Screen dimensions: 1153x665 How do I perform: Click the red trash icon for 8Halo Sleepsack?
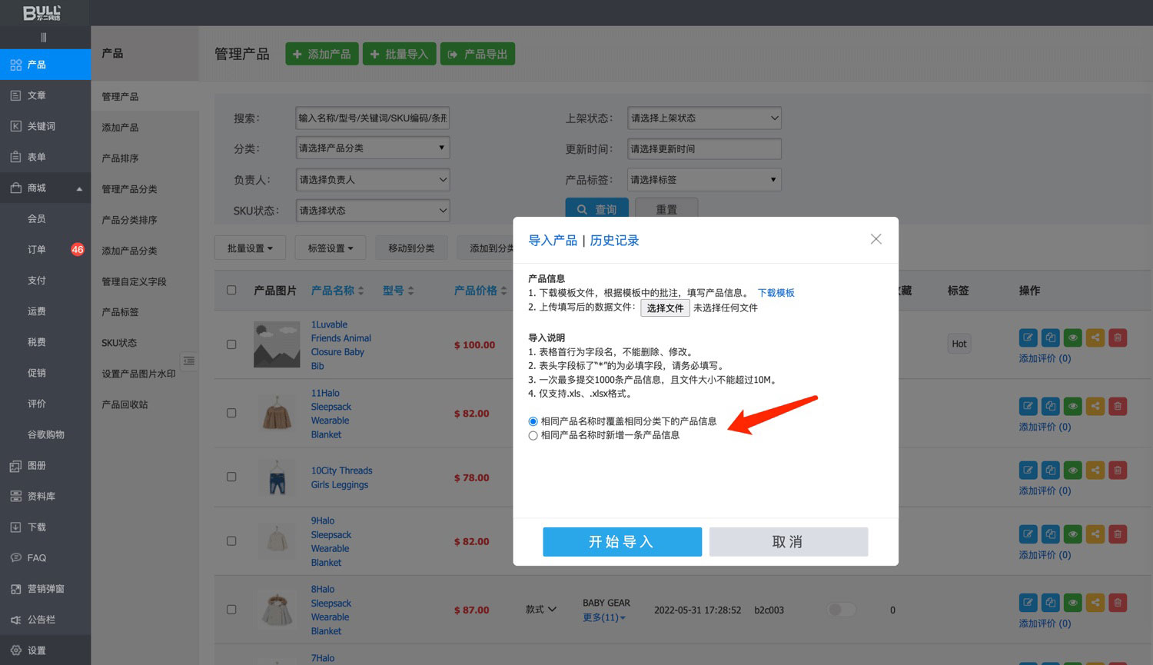tap(1118, 602)
